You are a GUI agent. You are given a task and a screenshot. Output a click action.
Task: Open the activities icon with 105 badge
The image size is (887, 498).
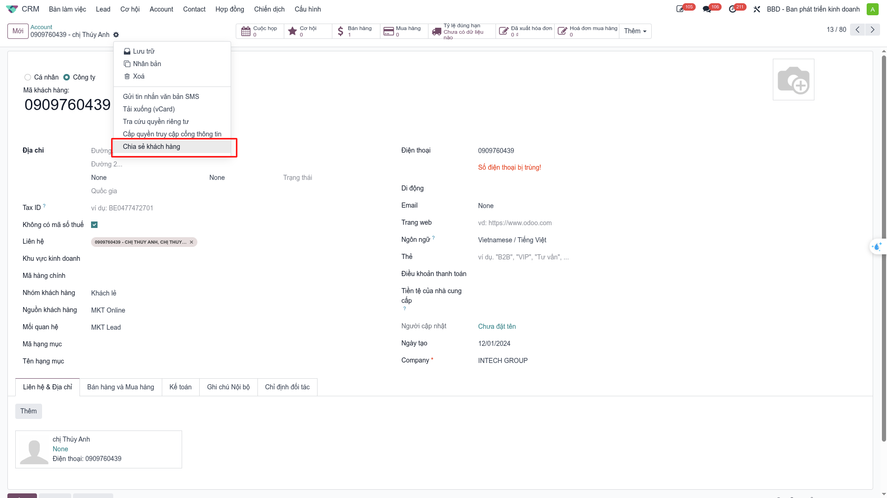pyautogui.click(x=685, y=9)
